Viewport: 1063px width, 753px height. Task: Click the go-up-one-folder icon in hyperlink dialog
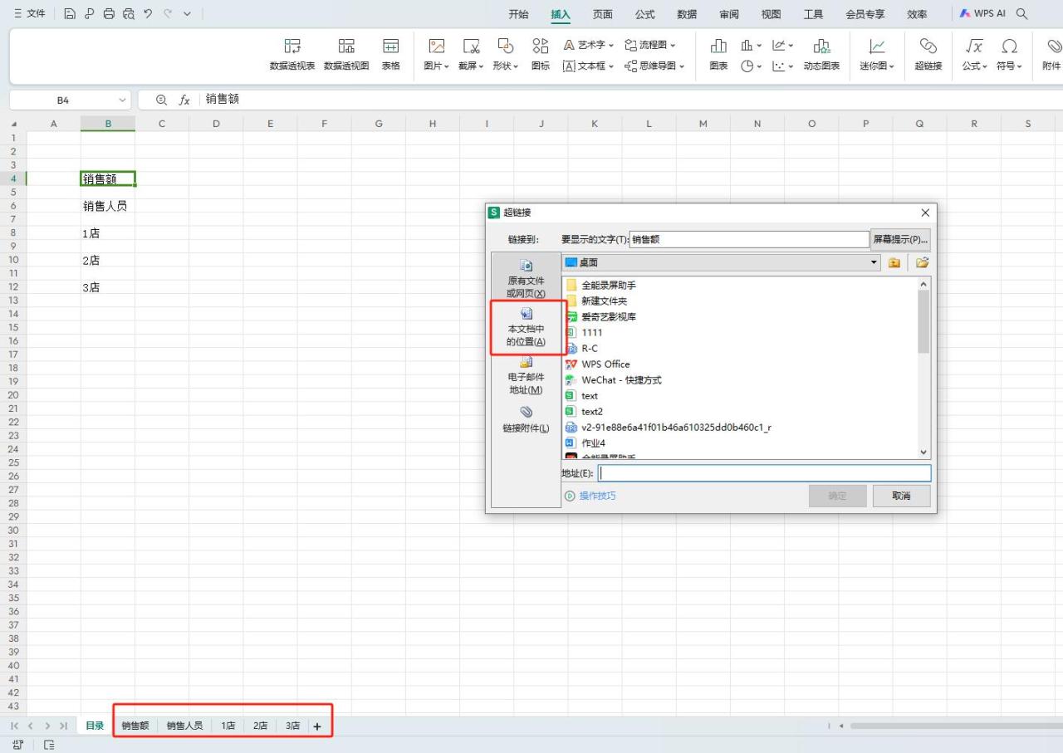(x=894, y=262)
